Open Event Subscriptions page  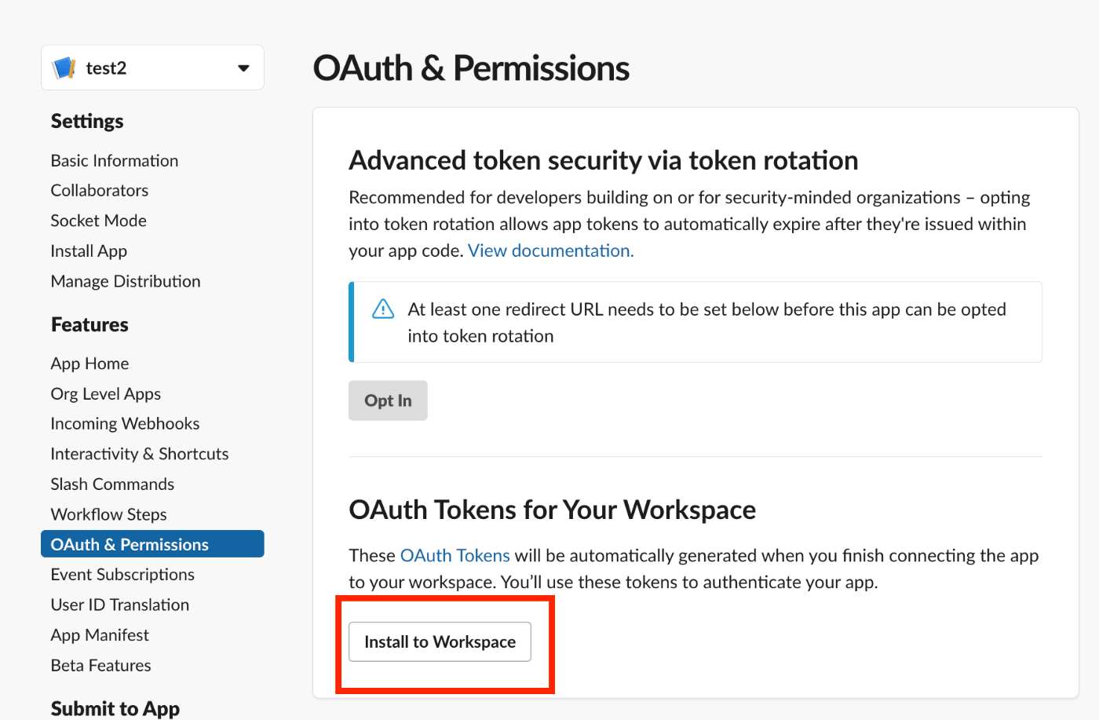[122, 575]
